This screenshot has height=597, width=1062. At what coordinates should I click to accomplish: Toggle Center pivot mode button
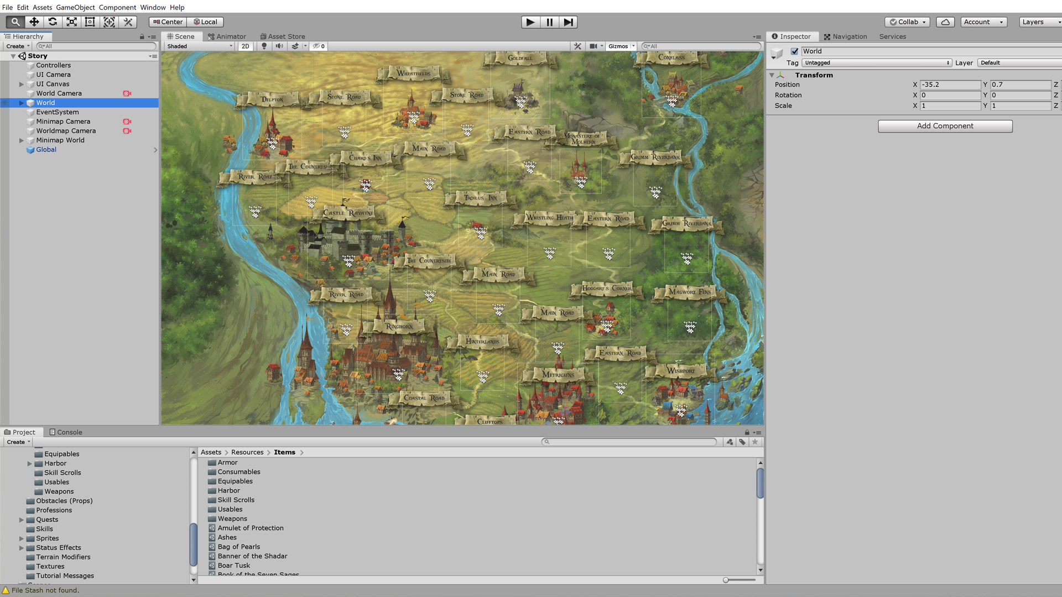pos(168,22)
